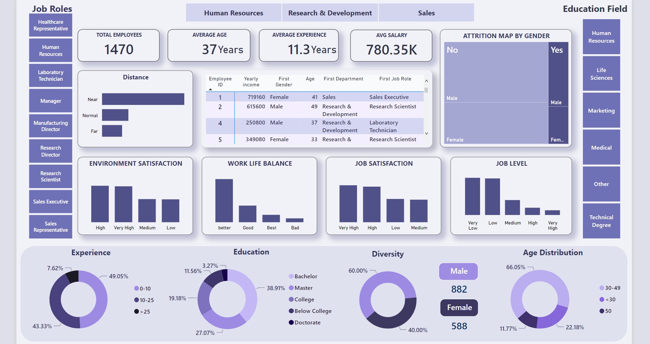650x344 pixels.
Task: Filter by Laboratory Technician role
Action: pyautogui.click(x=50, y=76)
